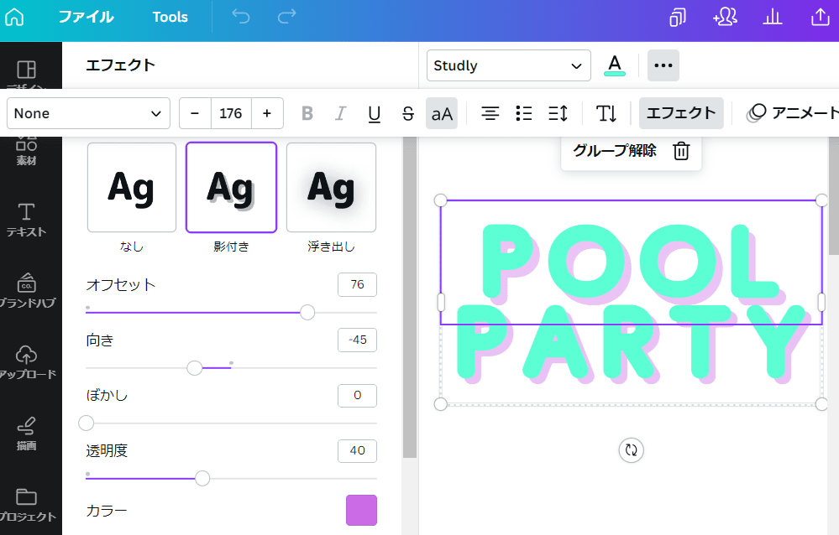
Task: Toggle strikethrough formatting
Action: [408, 113]
